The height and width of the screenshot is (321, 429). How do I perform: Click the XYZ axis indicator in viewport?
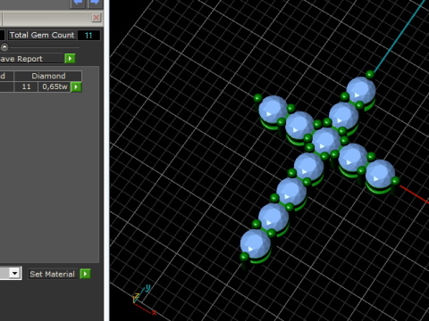(145, 299)
